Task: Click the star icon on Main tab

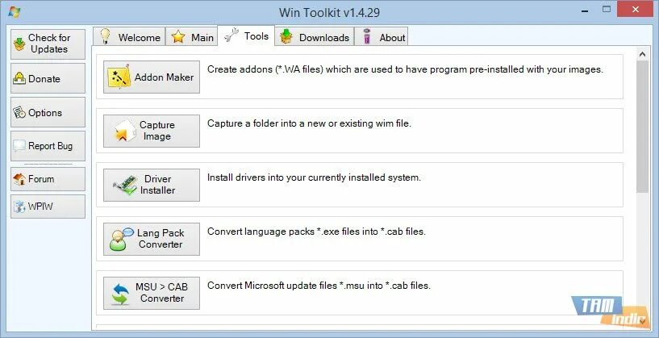Action: pyautogui.click(x=178, y=37)
